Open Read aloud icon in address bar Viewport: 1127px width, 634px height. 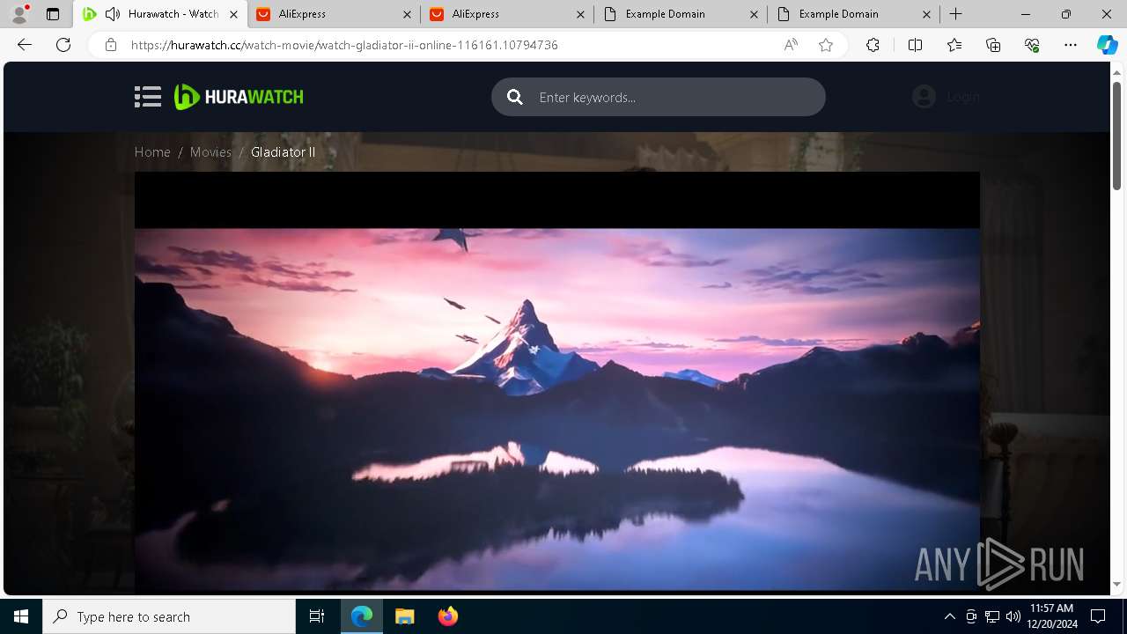tap(791, 45)
